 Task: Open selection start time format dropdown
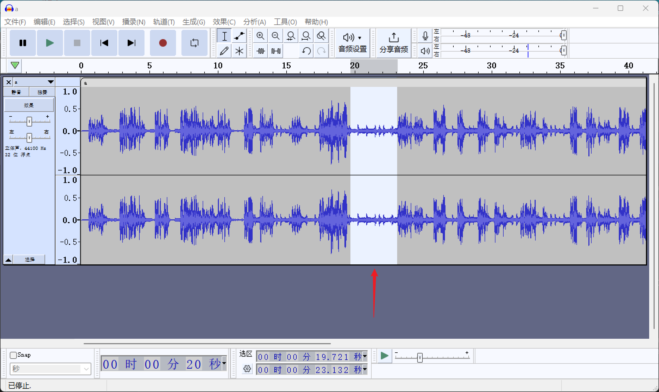point(365,356)
